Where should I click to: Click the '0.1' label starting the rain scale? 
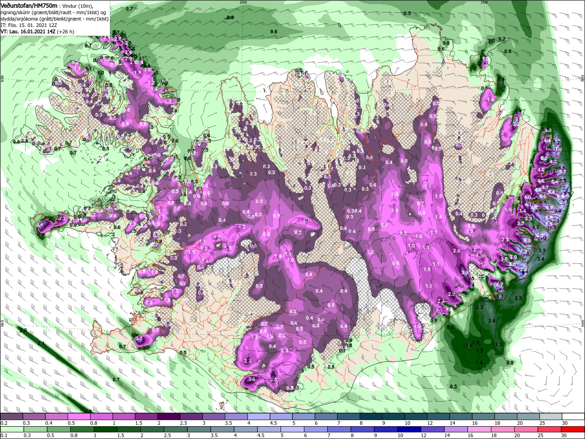click(3, 436)
